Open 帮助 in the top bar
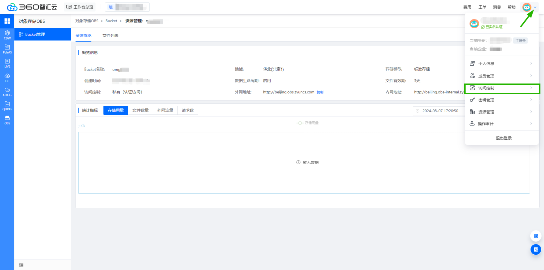This screenshot has height=270, width=544. pos(511,7)
